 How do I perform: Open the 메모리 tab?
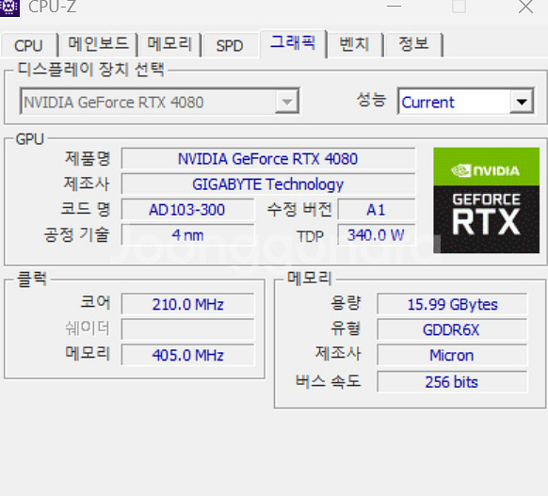[169, 44]
